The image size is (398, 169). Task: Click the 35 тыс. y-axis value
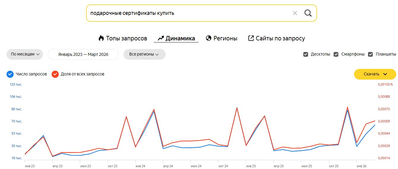coord(17,146)
